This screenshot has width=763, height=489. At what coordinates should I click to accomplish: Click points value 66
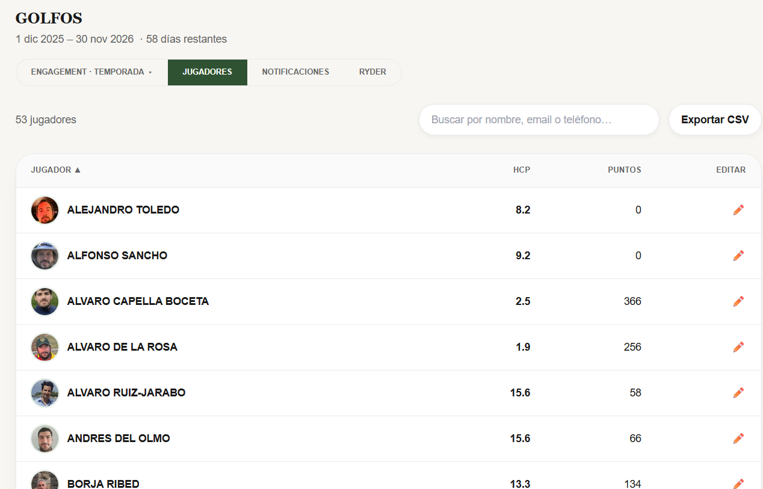click(635, 438)
